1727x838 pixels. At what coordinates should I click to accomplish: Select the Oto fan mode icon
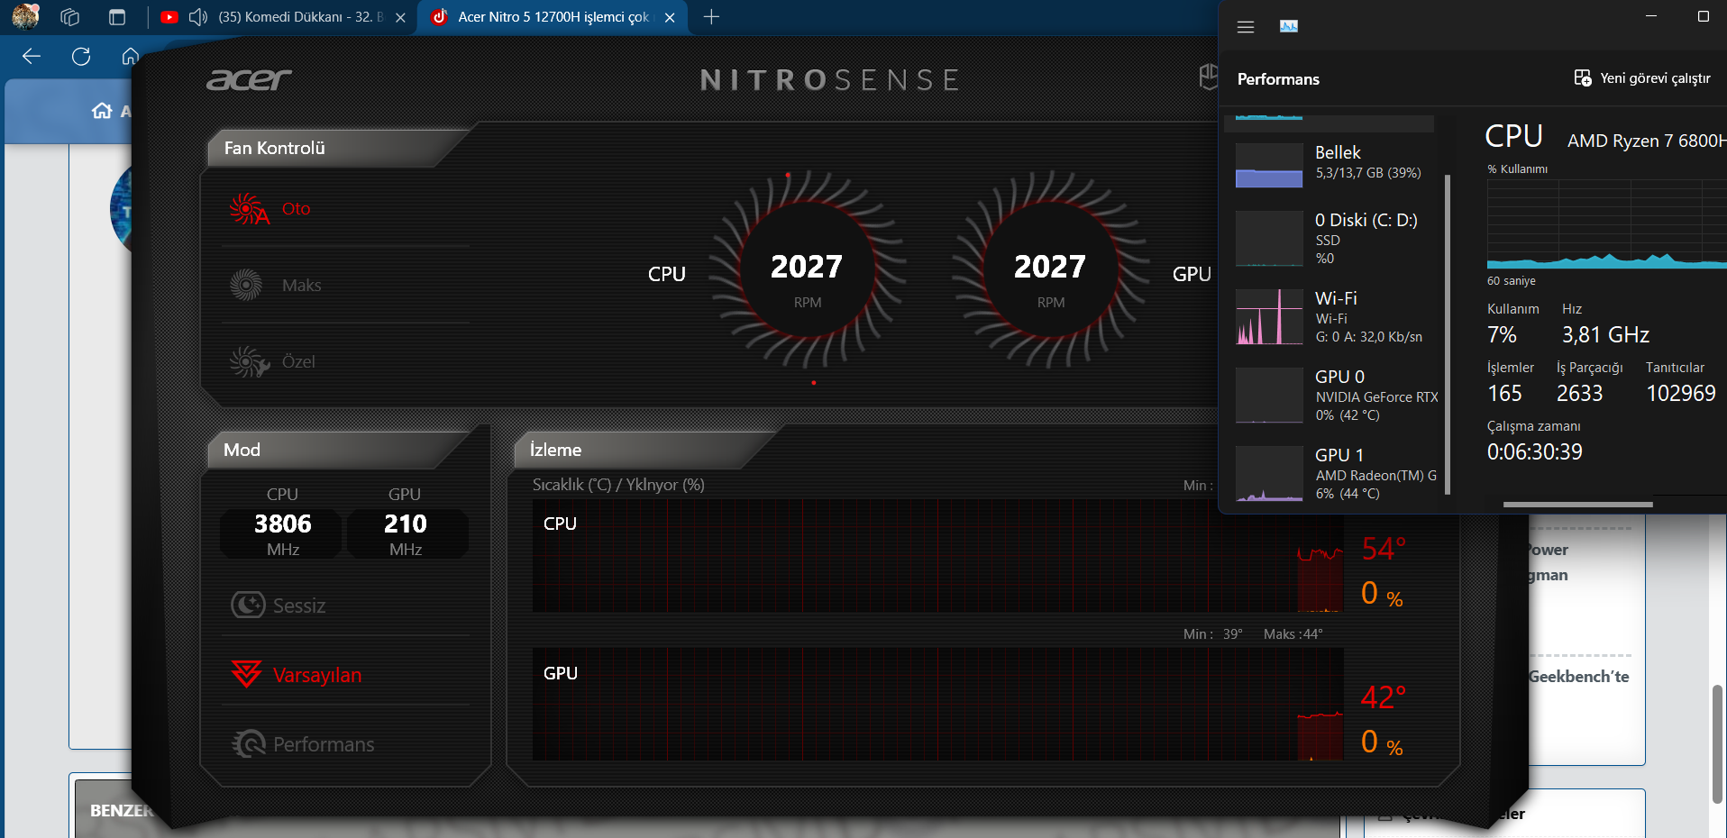click(x=248, y=209)
